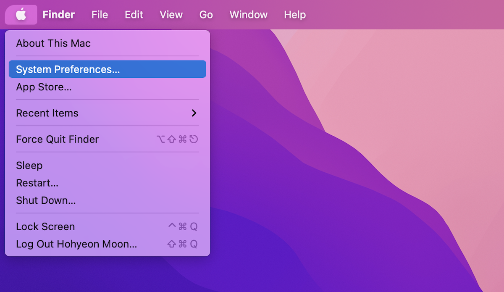Open the Edit menu
Viewport: 504px width, 292px height.
[x=134, y=14]
